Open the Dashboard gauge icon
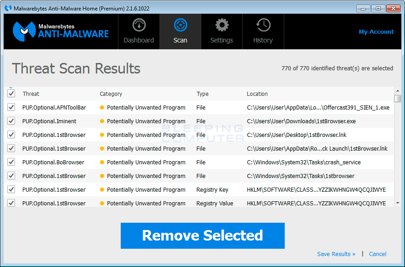 pyautogui.click(x=139, y=25)
